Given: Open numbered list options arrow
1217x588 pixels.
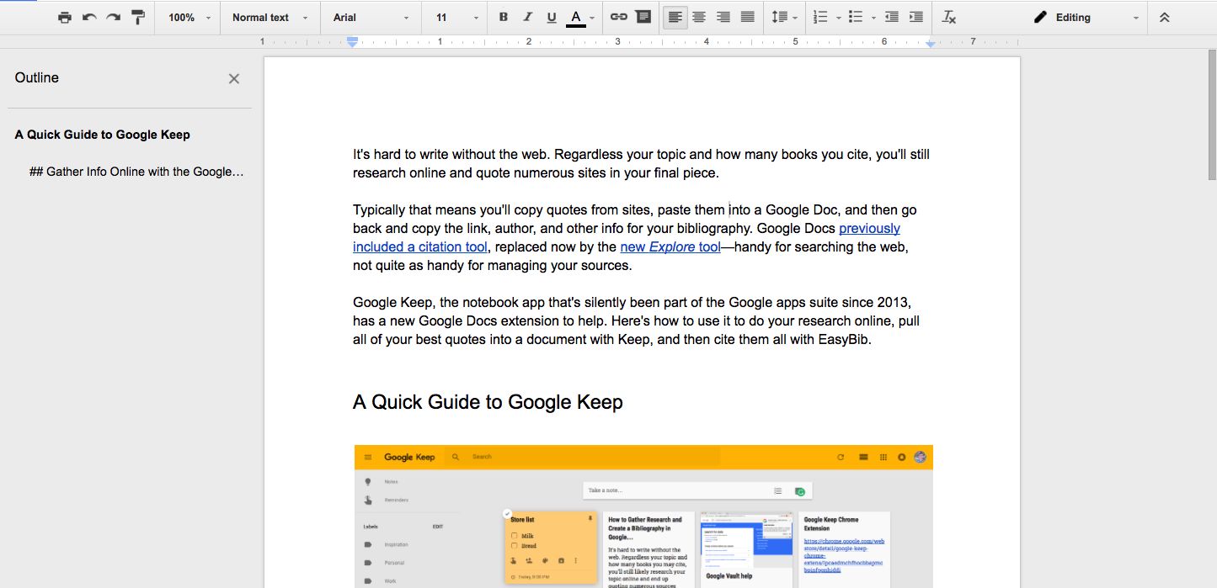Looking at the screenshot, I should tap(839, 17).
